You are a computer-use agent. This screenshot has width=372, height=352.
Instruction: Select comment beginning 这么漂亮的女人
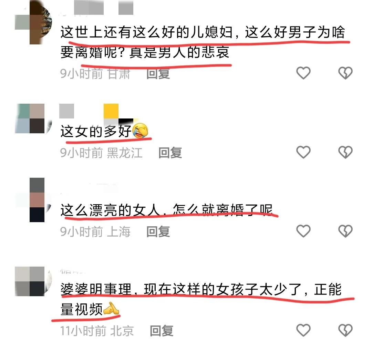point(166,210)
